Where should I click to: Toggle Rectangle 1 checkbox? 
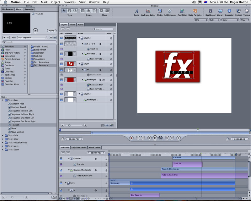(x=61, y=100)
